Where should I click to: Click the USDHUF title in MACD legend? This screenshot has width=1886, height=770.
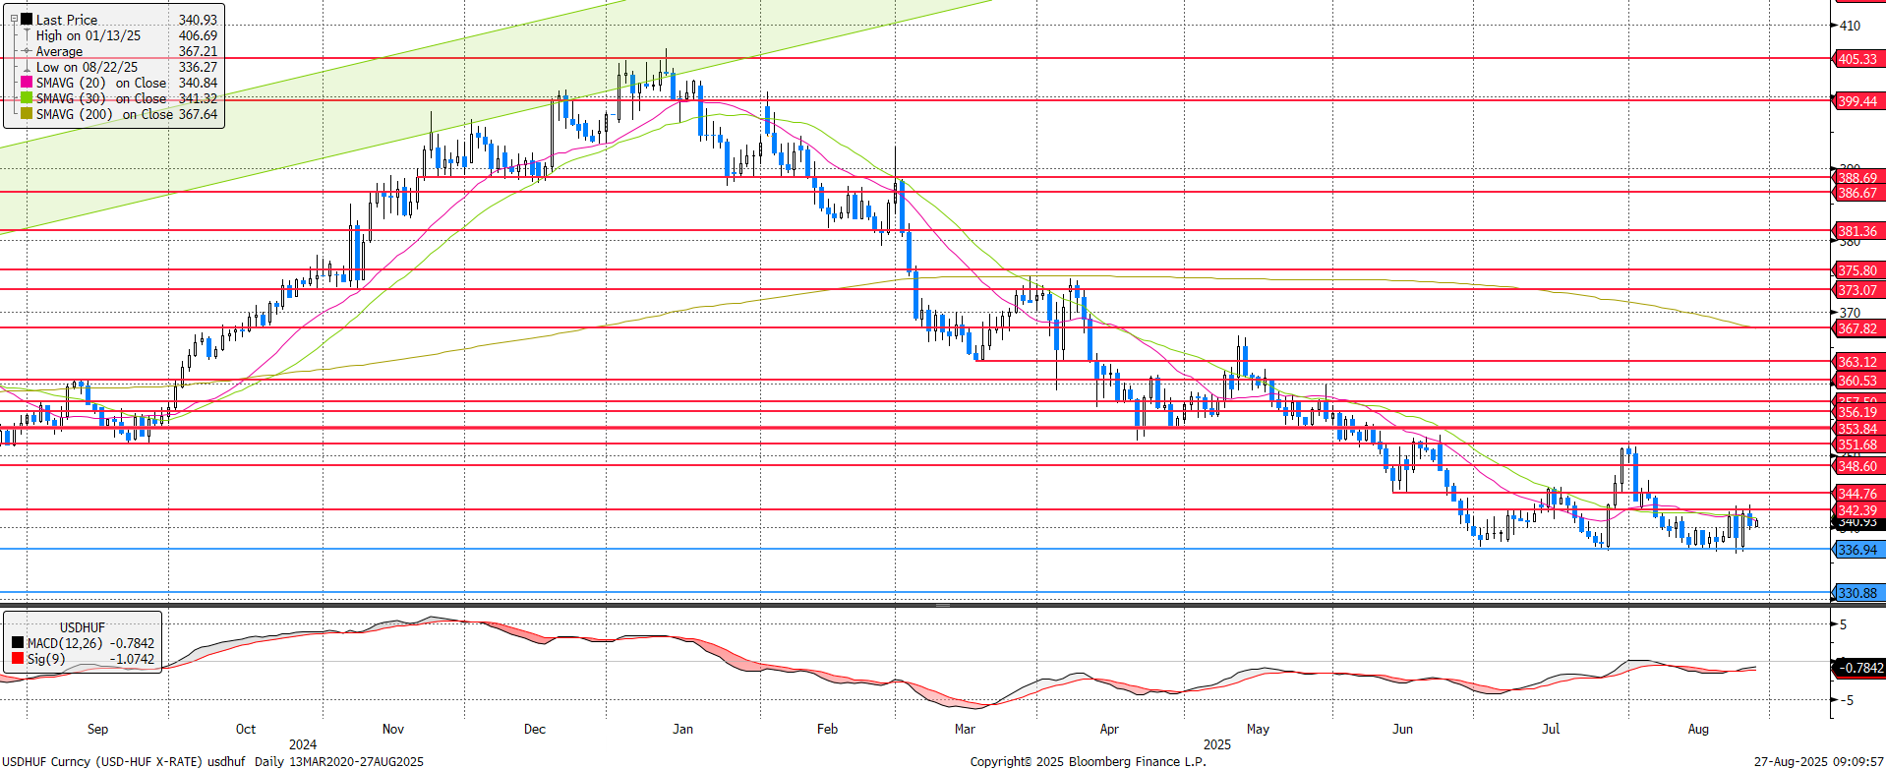[83, 627]
